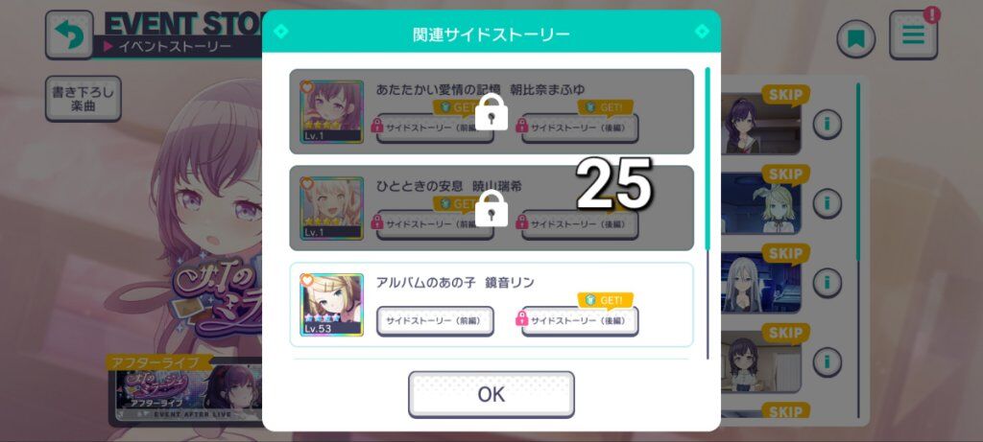Click info icon beside second episode
Image resolution: width=983 pixels, height=442 pixels.
pyautogui.click(x=827, y=203)
